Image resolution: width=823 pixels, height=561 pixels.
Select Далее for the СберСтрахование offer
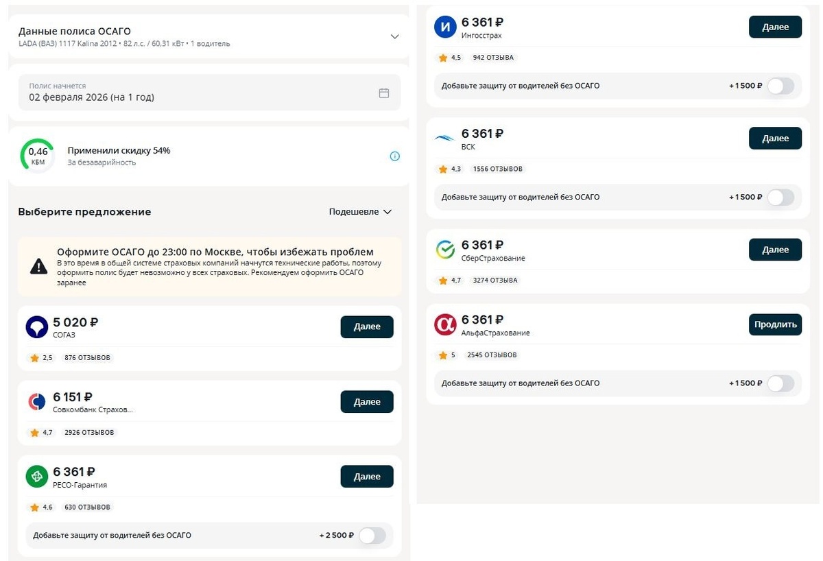click(x=775, y=250)
